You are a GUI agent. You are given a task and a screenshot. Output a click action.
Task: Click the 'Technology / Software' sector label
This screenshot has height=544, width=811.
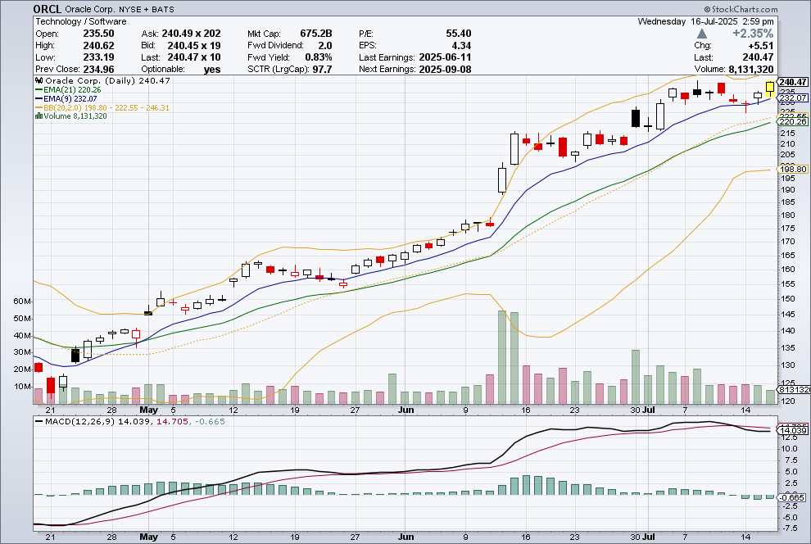[x=80, y=22]
